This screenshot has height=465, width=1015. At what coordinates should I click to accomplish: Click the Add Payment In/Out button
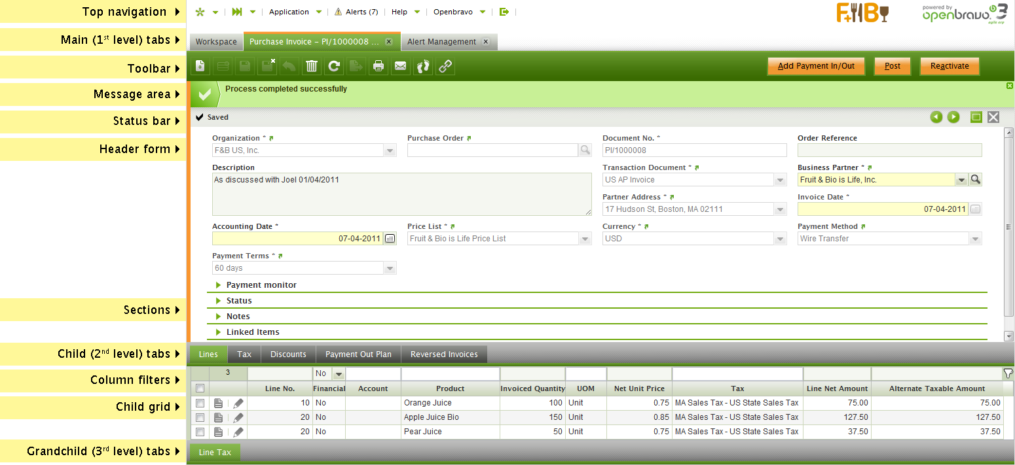(x=816, y=66)
